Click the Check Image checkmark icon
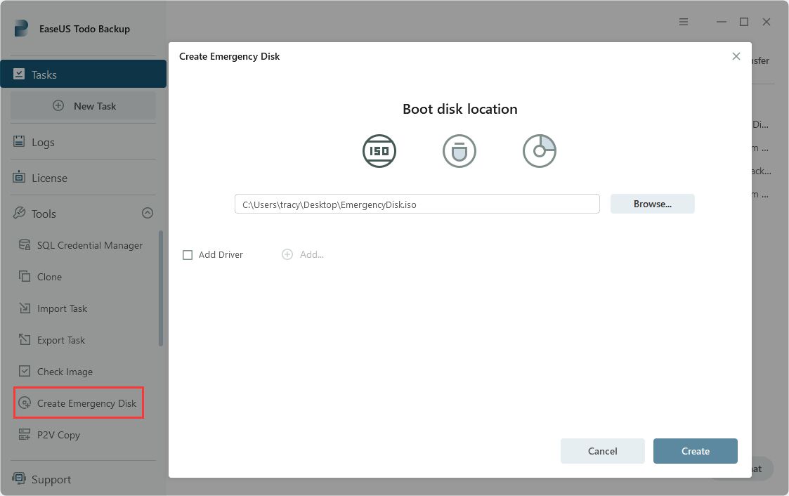 click(x=24, y=371)
